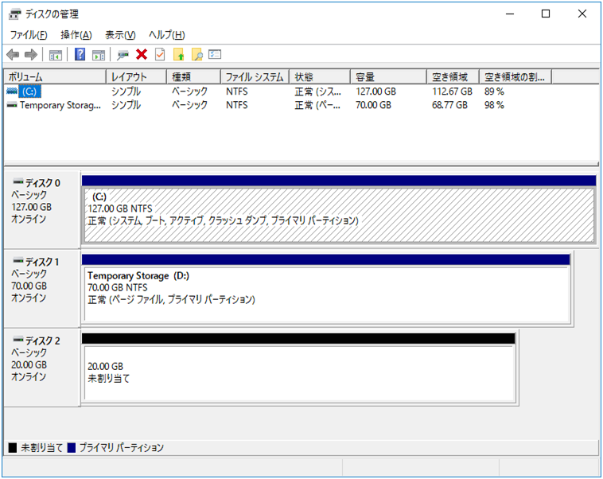The height and width of the screenshot is (479, 603).
Task: Click the red X delete icon
Action: point(142,55)
